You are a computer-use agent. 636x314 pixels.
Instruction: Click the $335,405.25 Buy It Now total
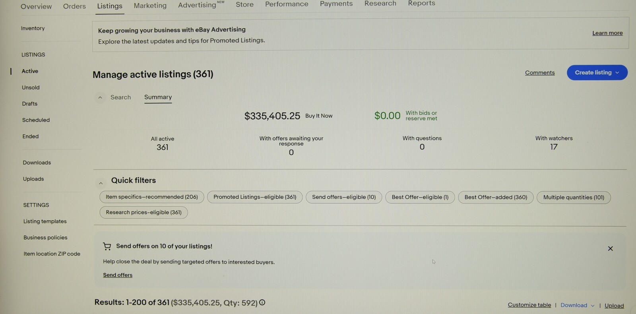tap(272, 116)
